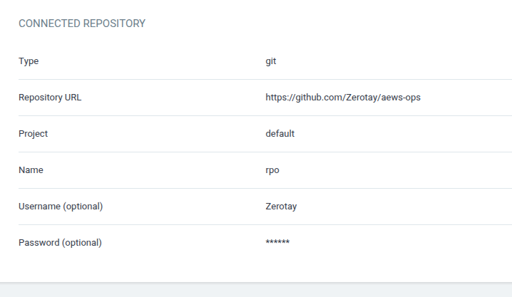Click the Username row
Screen dimensions: 512x297
tap(265, 207)
